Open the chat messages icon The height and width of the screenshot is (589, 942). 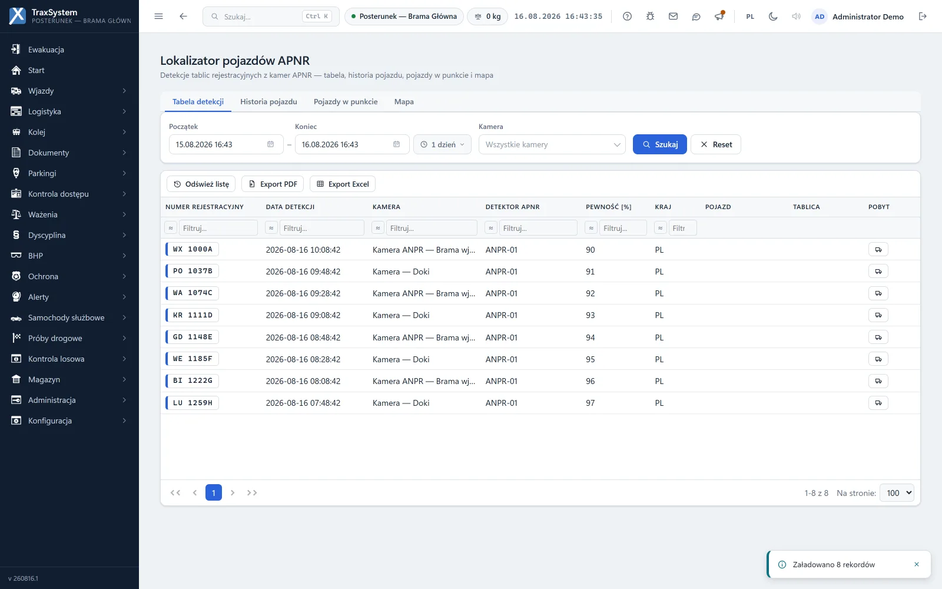pos(696,16)
